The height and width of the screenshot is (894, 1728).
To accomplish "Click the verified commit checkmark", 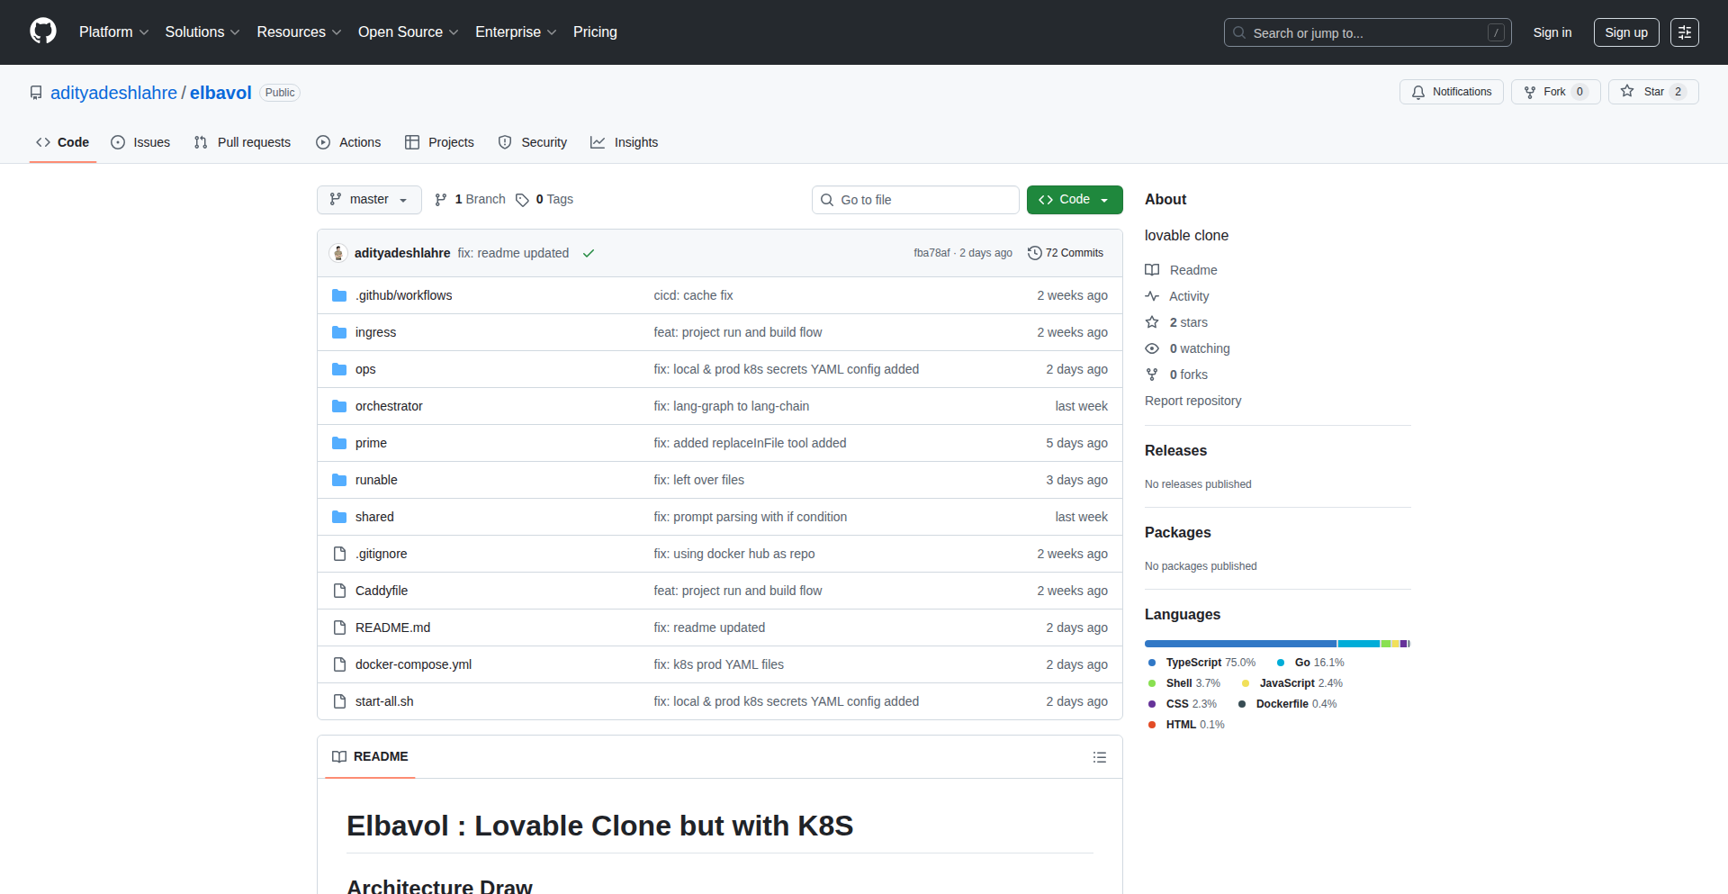I will (x=589, y=253).
